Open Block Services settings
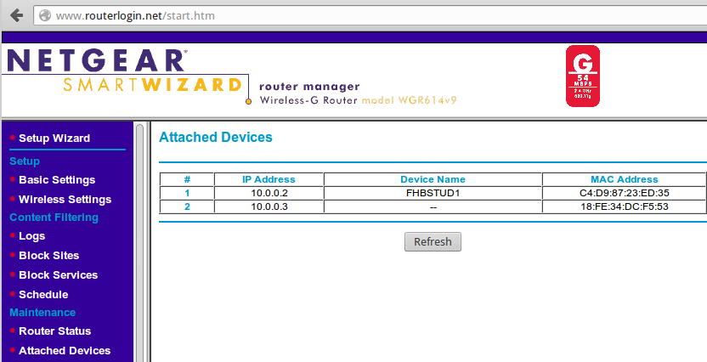The height and width of the screenshot is (362, 707). click(58, 275)
